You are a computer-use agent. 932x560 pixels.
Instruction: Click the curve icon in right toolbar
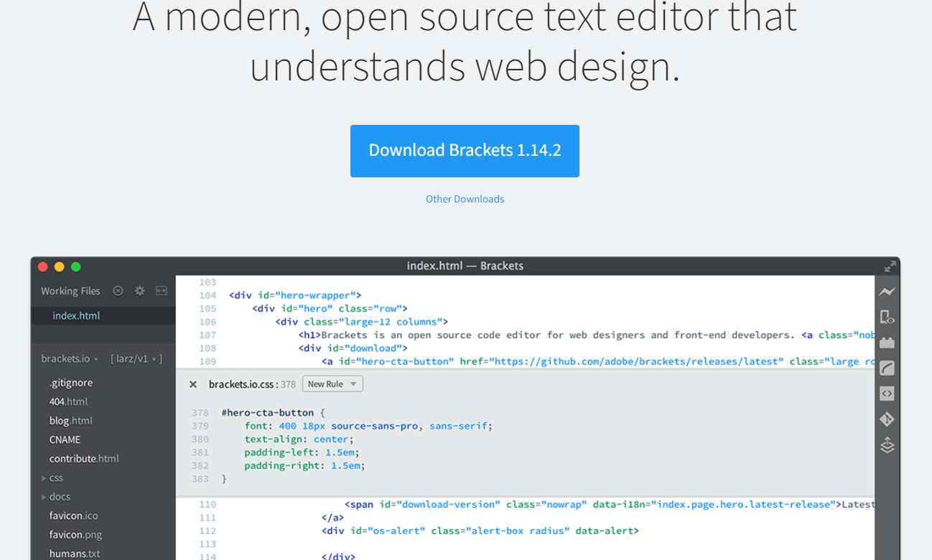(887, 368)
